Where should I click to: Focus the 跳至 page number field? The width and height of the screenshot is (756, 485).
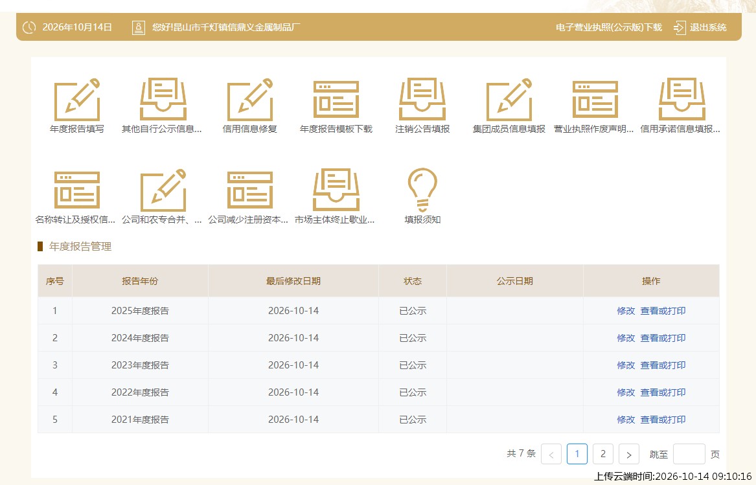tap(689, 454)
